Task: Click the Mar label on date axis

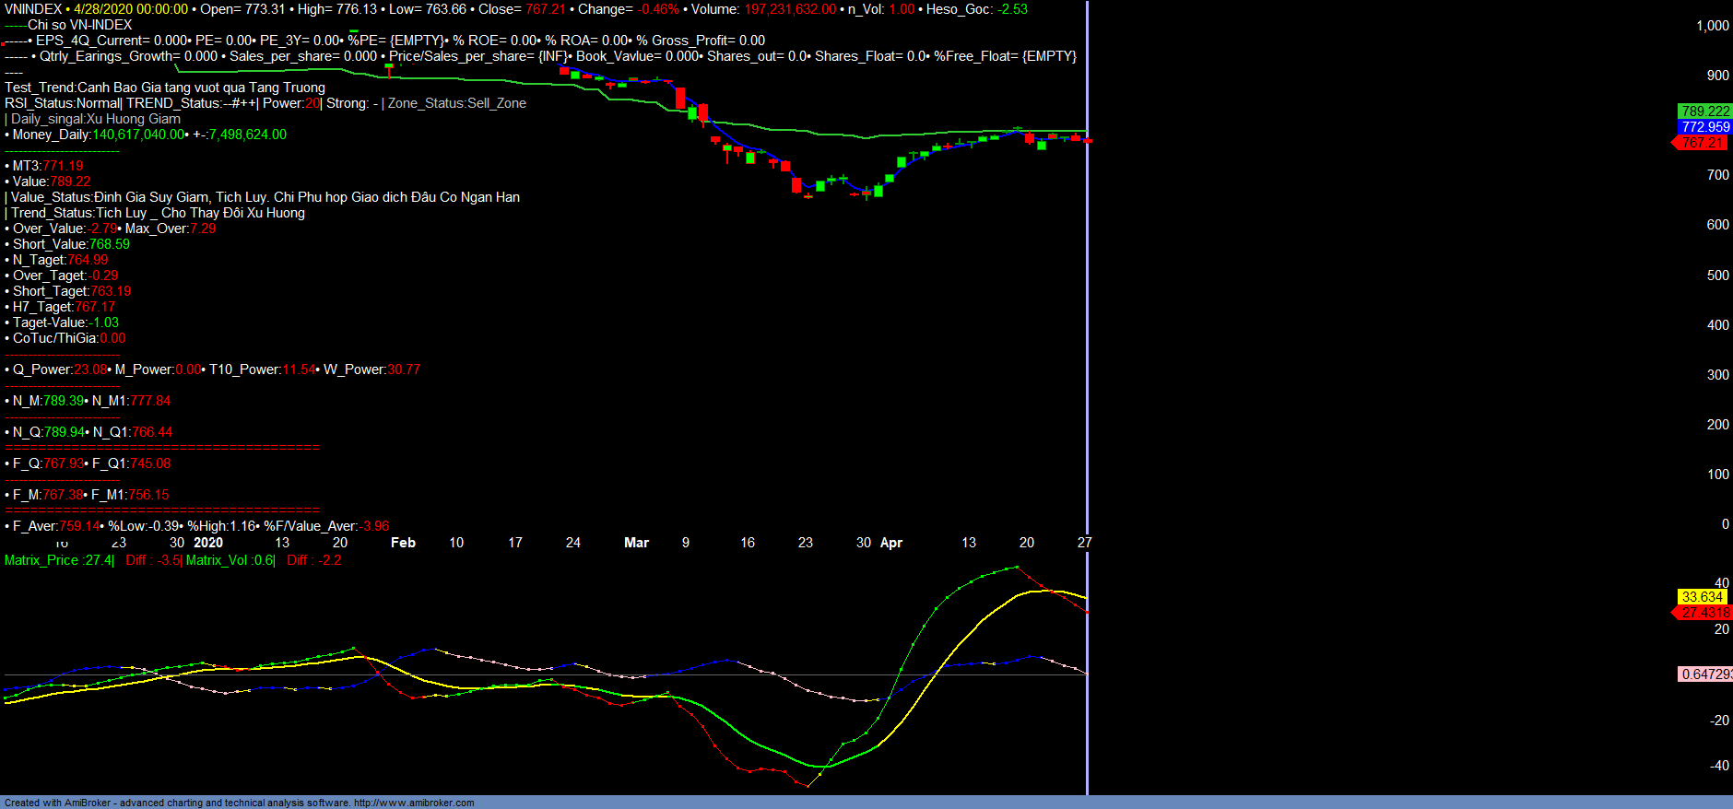Action: click(636, 543)
